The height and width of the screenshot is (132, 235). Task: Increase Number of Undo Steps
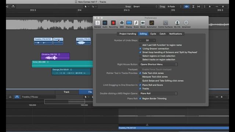pyautogui.click(x=154, y=40)
